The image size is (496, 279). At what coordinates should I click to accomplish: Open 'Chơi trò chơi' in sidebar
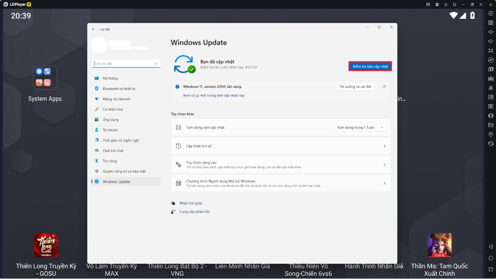126,151
